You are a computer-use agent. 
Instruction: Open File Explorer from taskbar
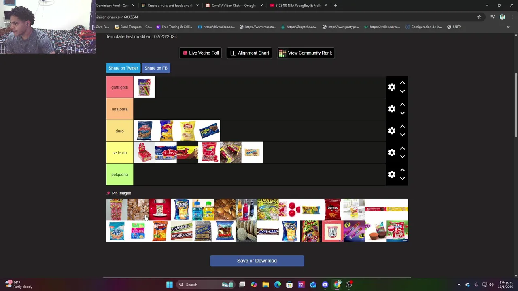[265, 285]
